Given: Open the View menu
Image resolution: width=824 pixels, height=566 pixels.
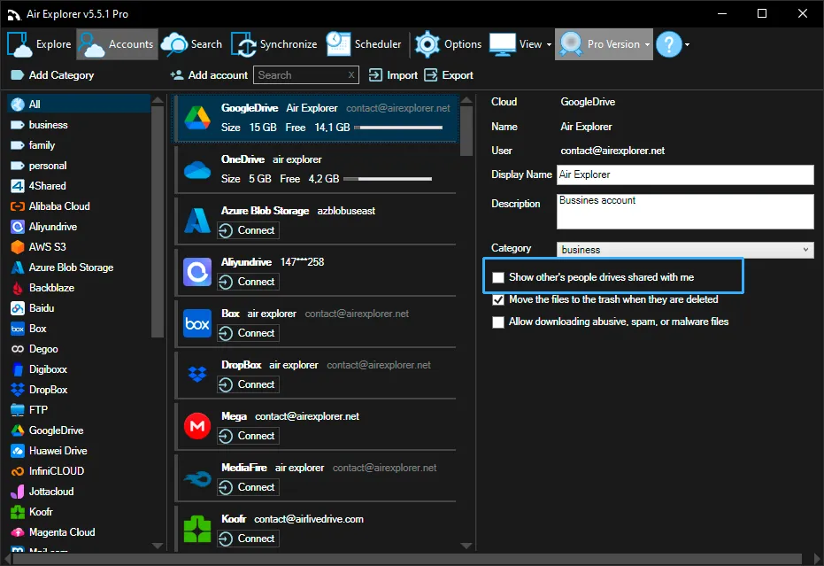Looking at the screenshot, I should pyautogui.click(x=520, y=44).
